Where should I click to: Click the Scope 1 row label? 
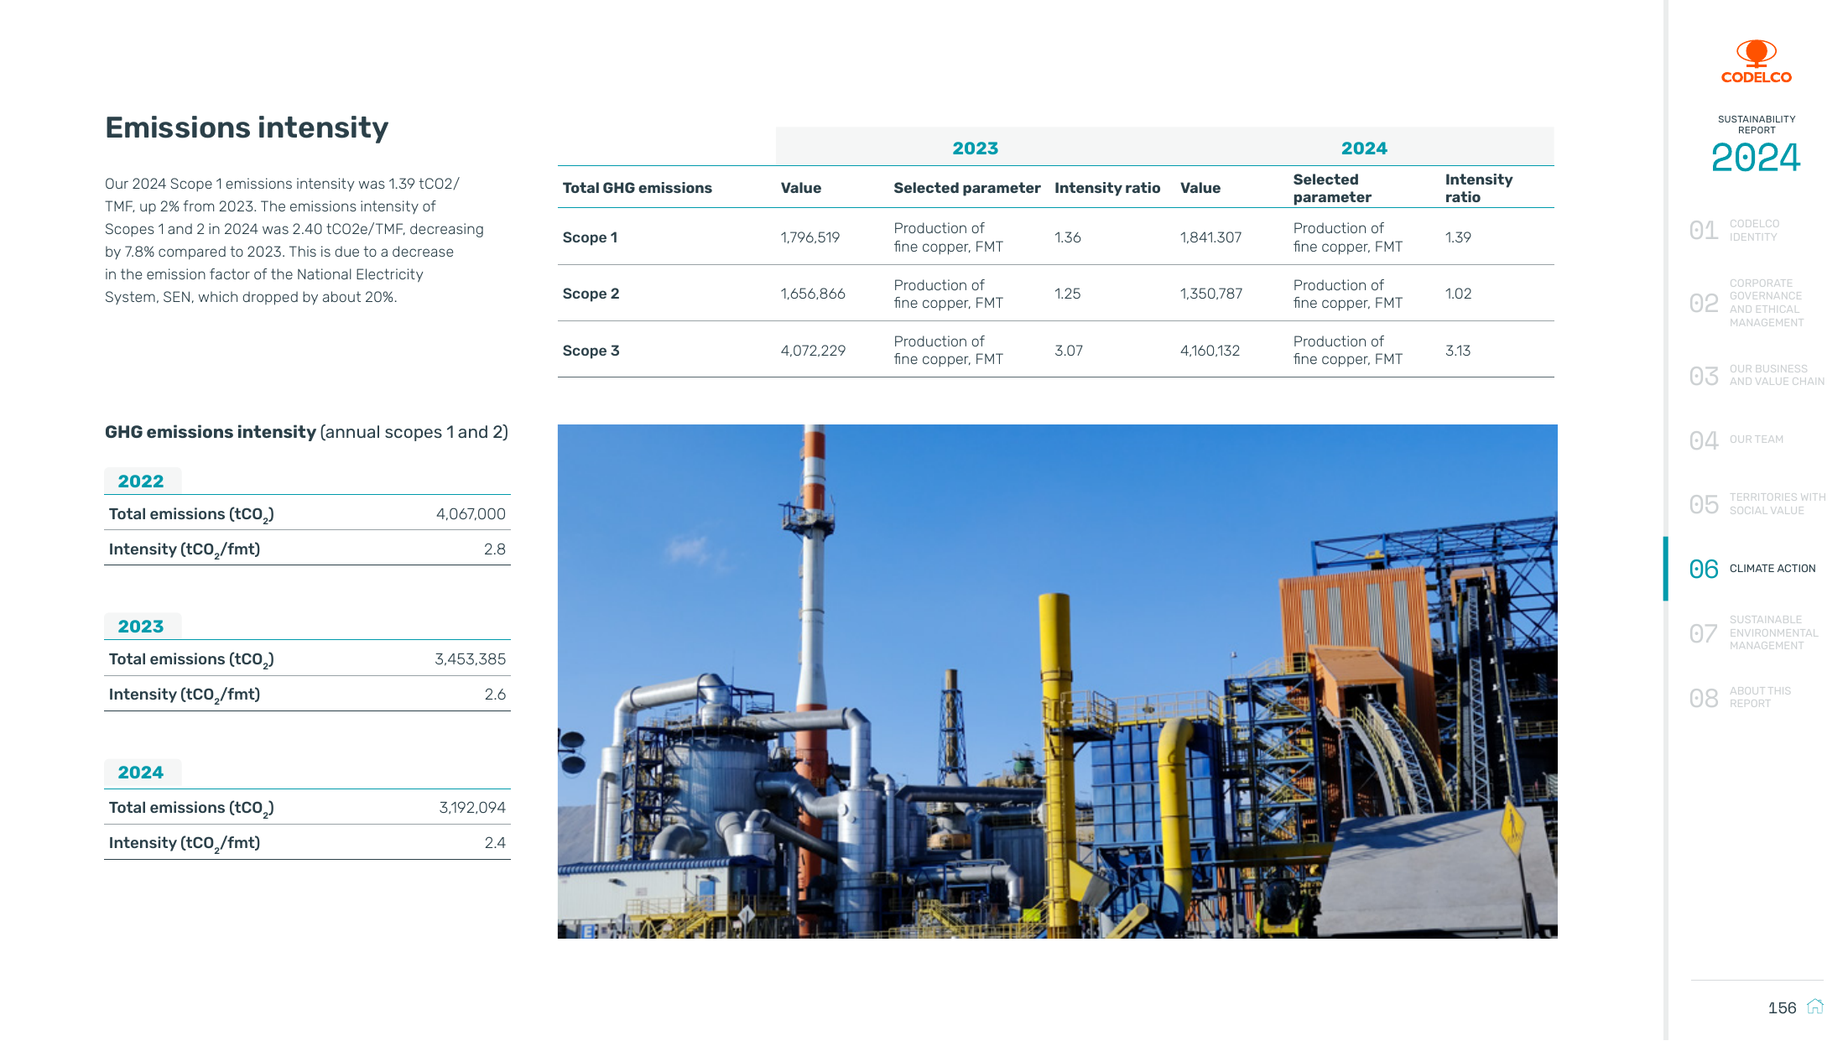pyautogui.click(x=590, y=237)
